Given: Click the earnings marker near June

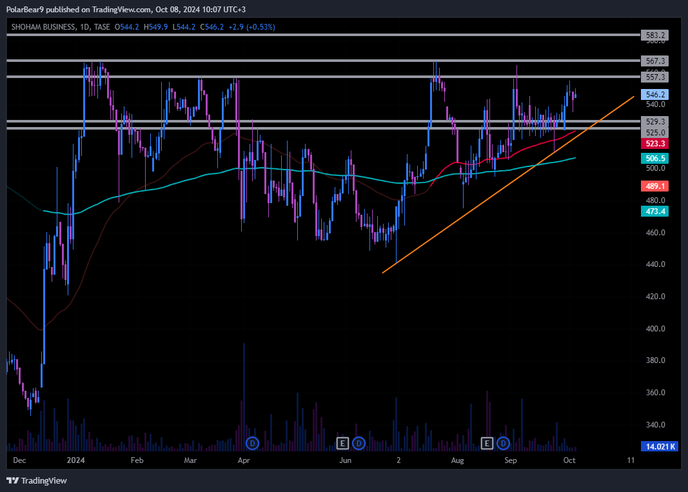Looking at the screenshot, I should pyautogui.click(x=343, y=443).
